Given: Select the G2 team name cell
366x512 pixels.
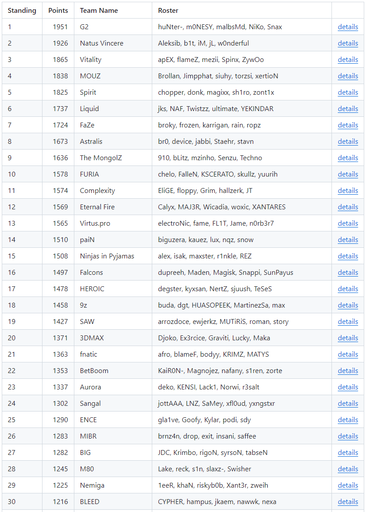Looking at the screenshot, I should 113,27.
